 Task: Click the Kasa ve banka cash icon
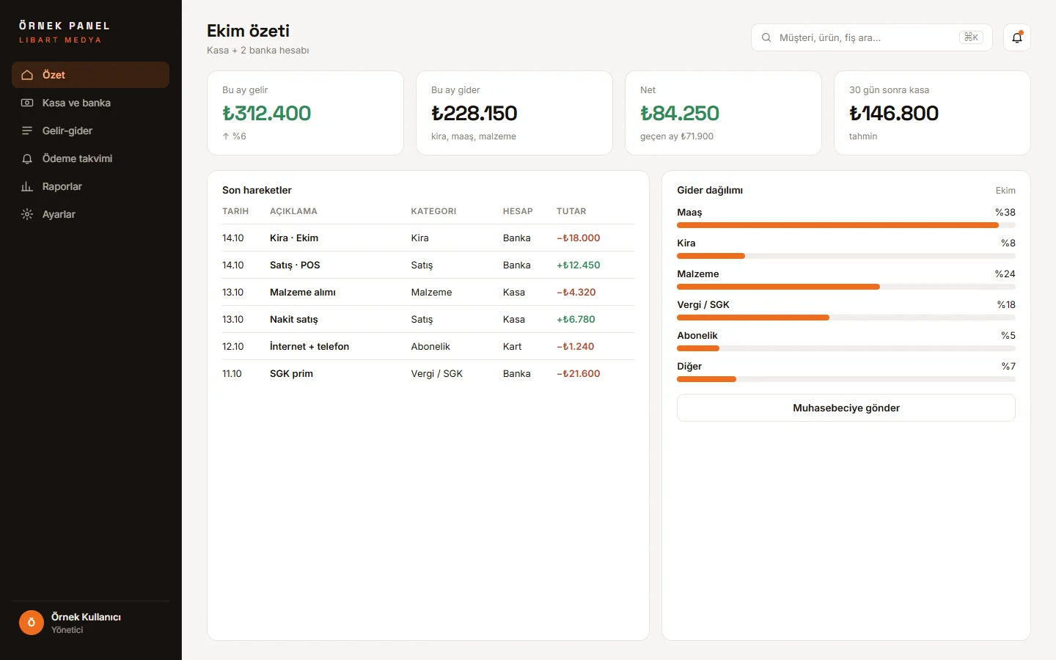click(27, 103)
